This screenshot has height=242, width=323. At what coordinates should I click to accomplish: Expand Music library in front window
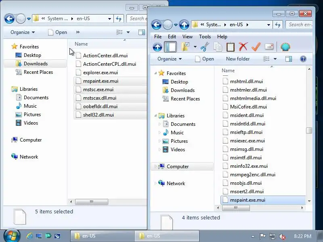[159, 133]
